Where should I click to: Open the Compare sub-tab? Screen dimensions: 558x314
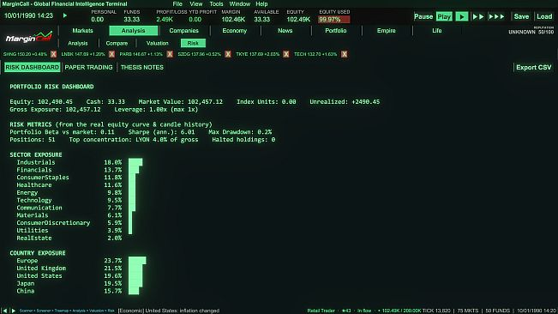(x=117, y=43)
